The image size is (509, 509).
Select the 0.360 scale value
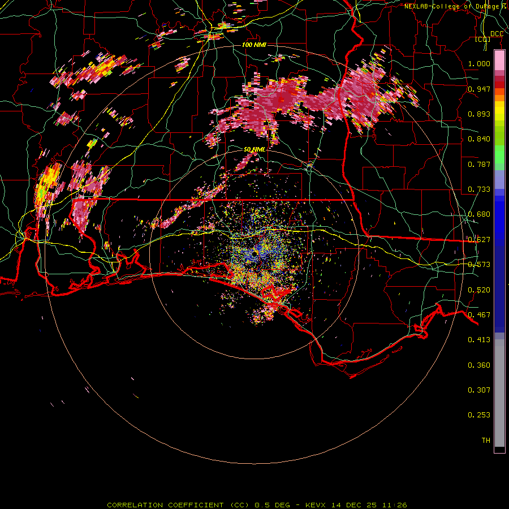click(479, 365)
